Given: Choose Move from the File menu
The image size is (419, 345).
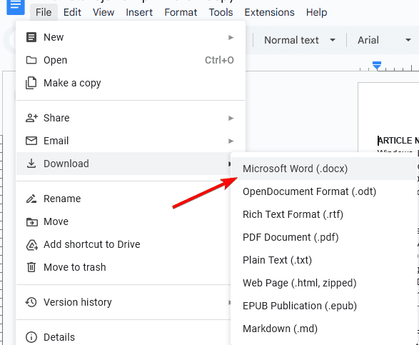Looking at the screenshot, I should click(123, 221).
